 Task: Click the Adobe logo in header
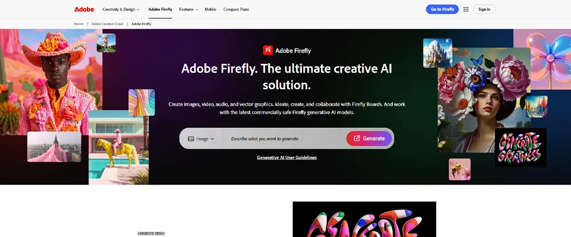pos(84,10)
